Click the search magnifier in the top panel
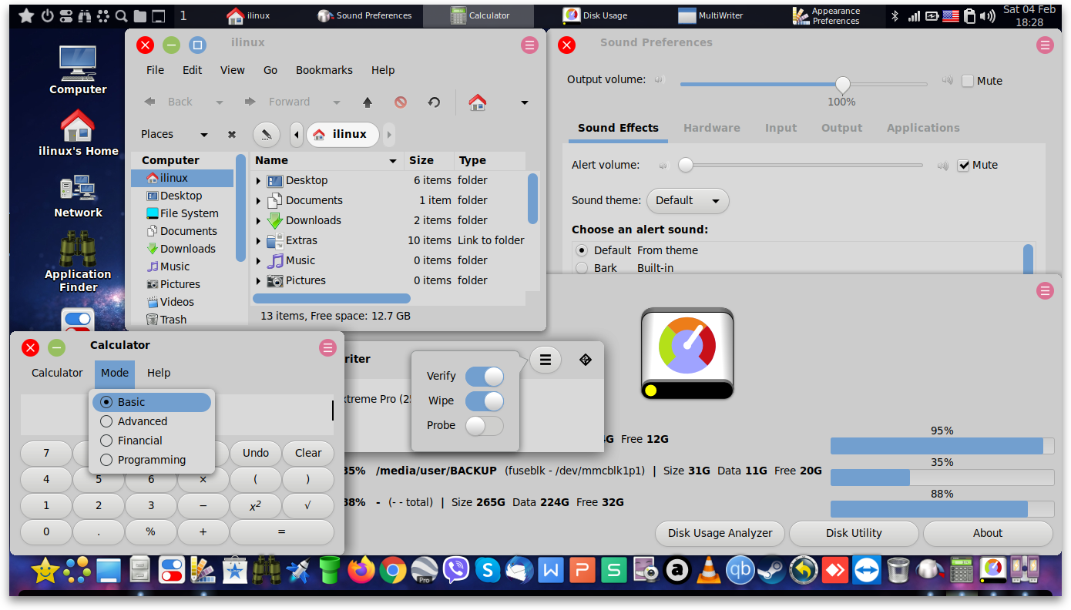Screen dimensions: 1071x610 click(x=122, y=16)
